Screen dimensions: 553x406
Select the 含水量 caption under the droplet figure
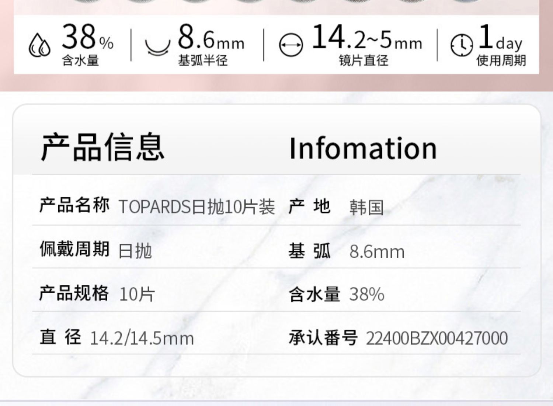(80, 60)
